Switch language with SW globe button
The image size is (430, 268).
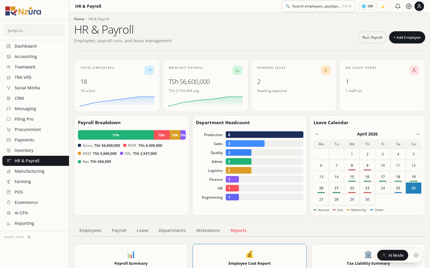pyautogui.click(x=367, y=6)
